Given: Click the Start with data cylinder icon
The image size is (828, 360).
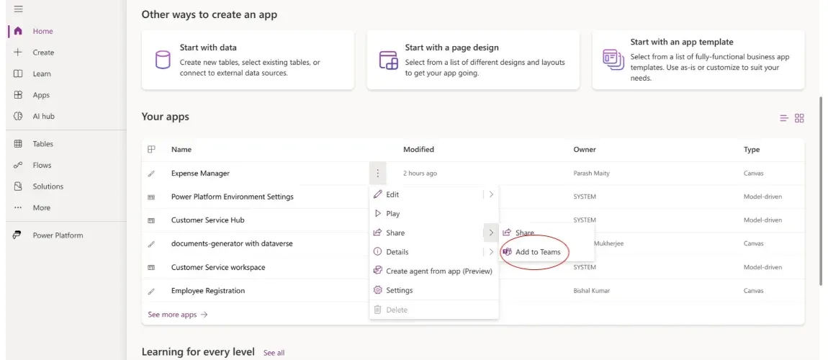Looking at the screenshot, I should coord(163,60).
